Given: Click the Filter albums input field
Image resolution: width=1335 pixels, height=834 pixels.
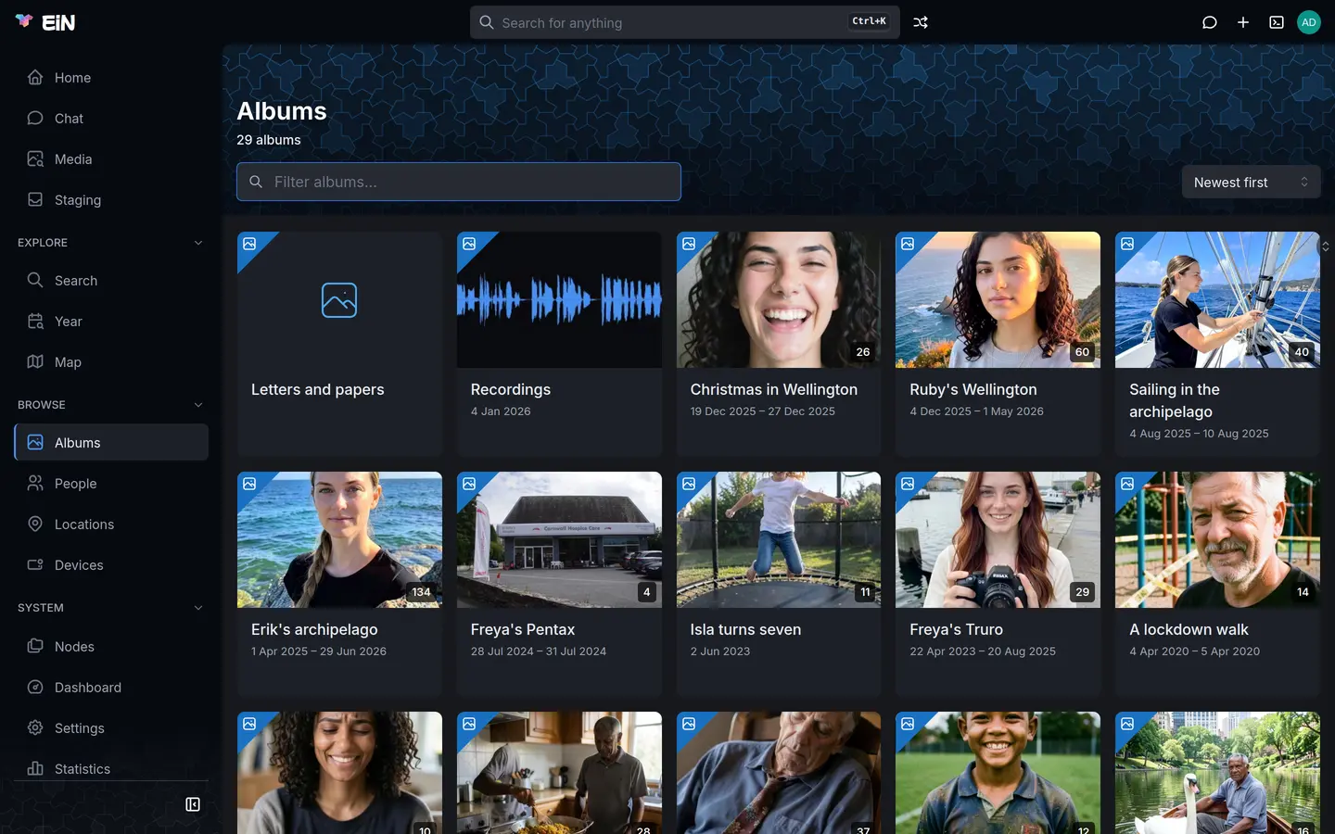Looking at the screenshot, I should pos(459,182).
